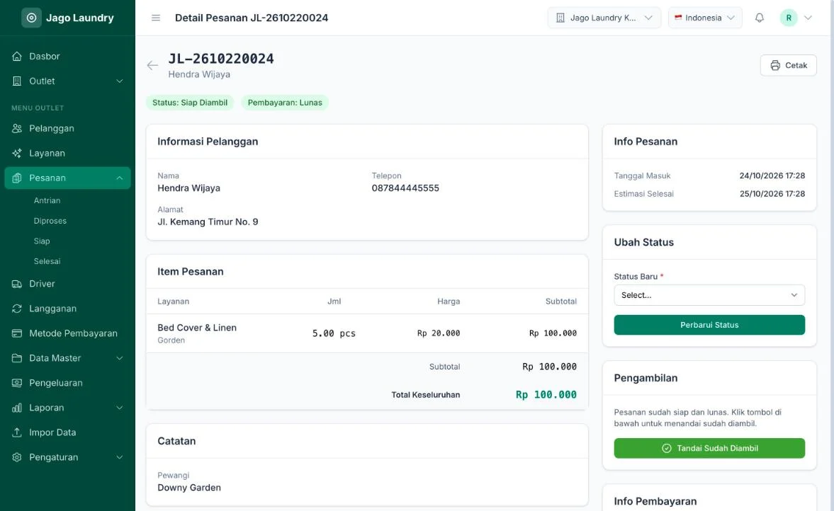Image resolution: width=834 pixels, height=511 pixels.
Task: Click the Outlet building icon
Action: 17,81
